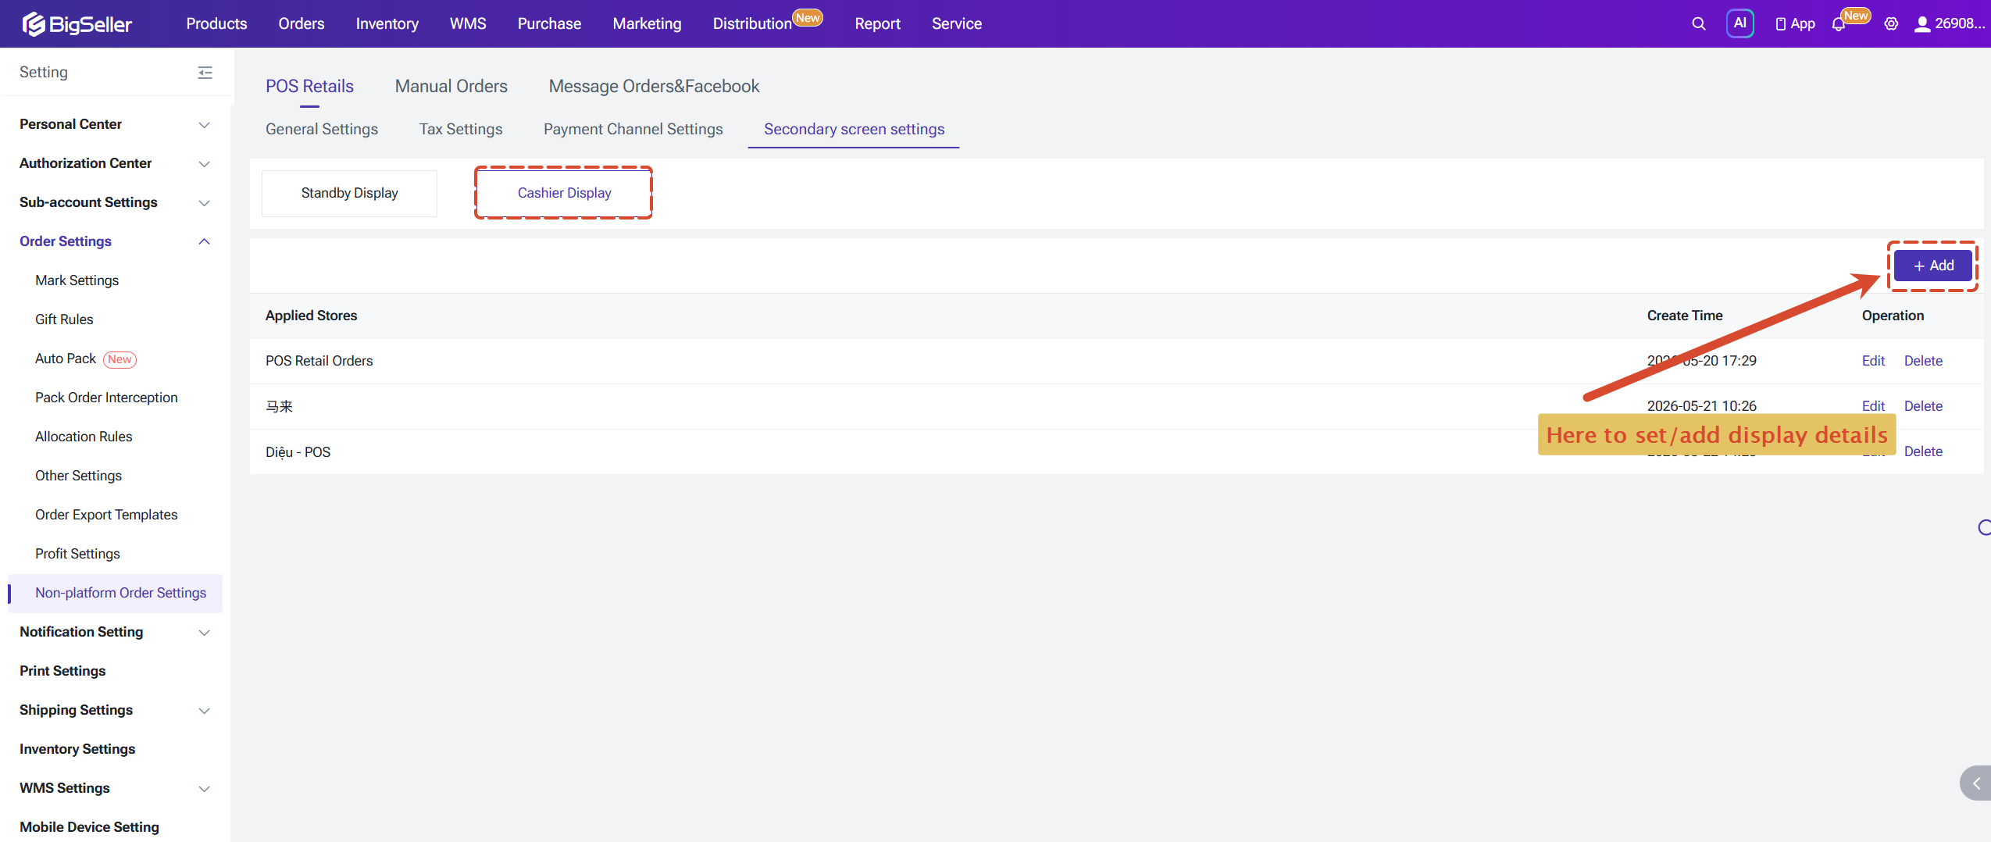
Task: Edit the POS Retail Orders row
Action: click(x=1873, y=361)
